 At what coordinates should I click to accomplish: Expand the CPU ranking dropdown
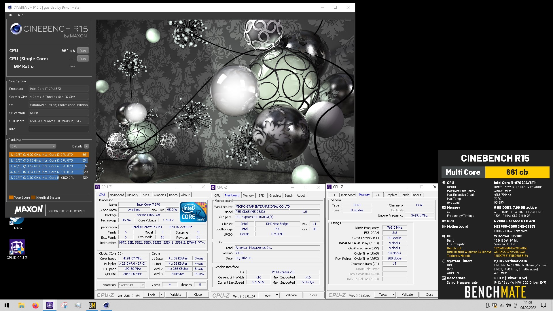[33, 146]
